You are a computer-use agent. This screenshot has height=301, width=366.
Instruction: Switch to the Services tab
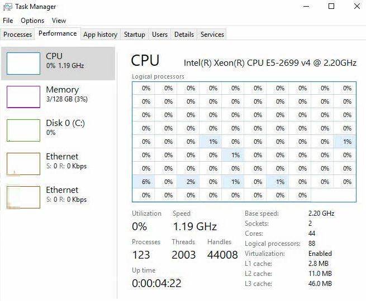(x=212, y=35)
